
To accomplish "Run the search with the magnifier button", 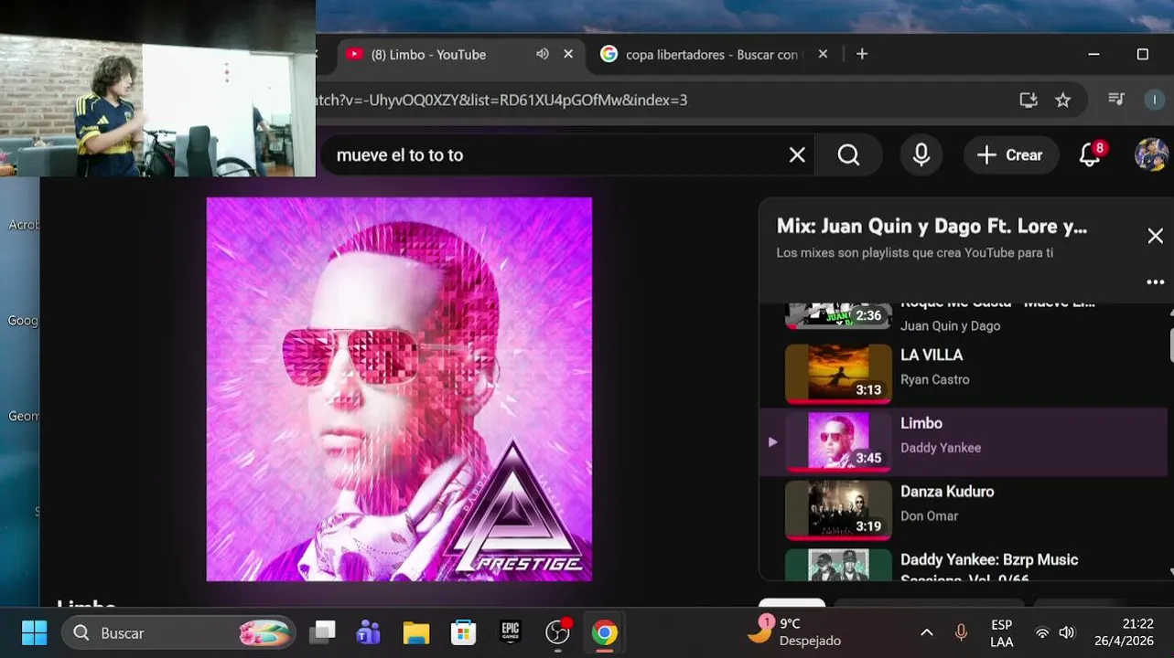I will (848, 155).
